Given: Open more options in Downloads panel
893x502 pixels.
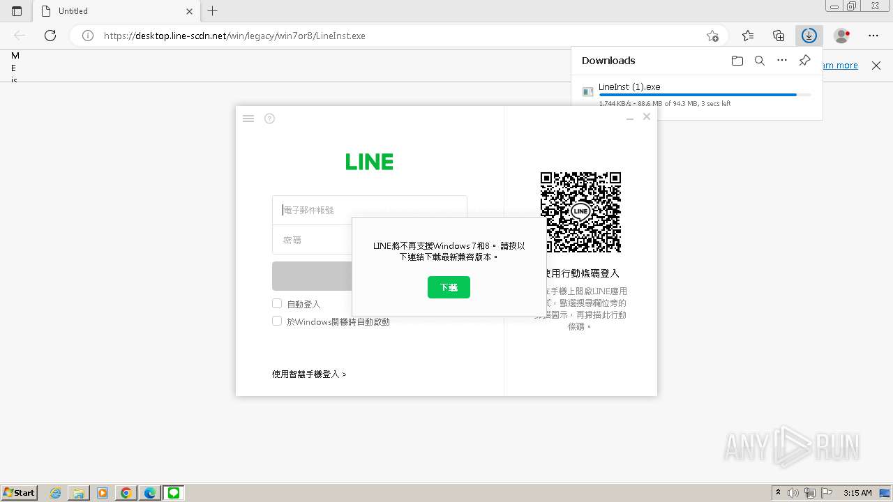Looking at the screenshot, I should click(x=782, y=61).
